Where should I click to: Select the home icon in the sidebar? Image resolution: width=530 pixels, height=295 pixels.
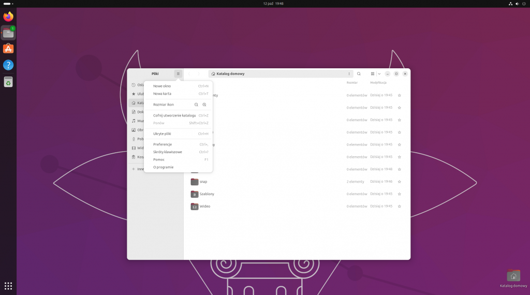134,102
